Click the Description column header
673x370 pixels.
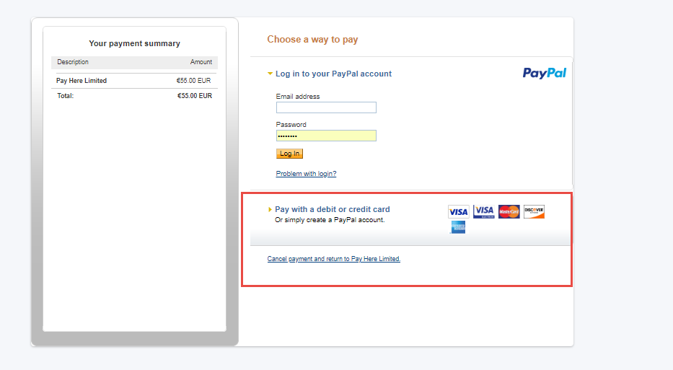point(73,63)
